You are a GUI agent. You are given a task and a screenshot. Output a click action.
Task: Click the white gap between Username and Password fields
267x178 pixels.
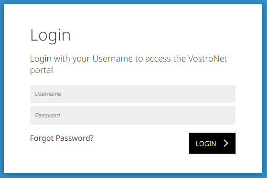[x=133, y=105]
